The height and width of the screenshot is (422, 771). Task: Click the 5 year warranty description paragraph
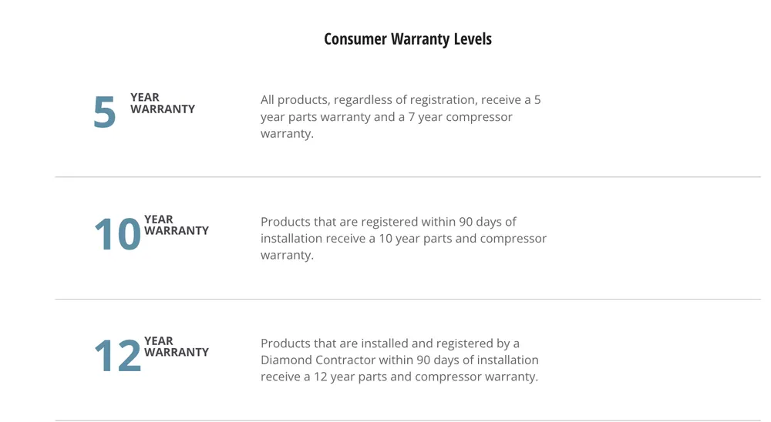401,117
